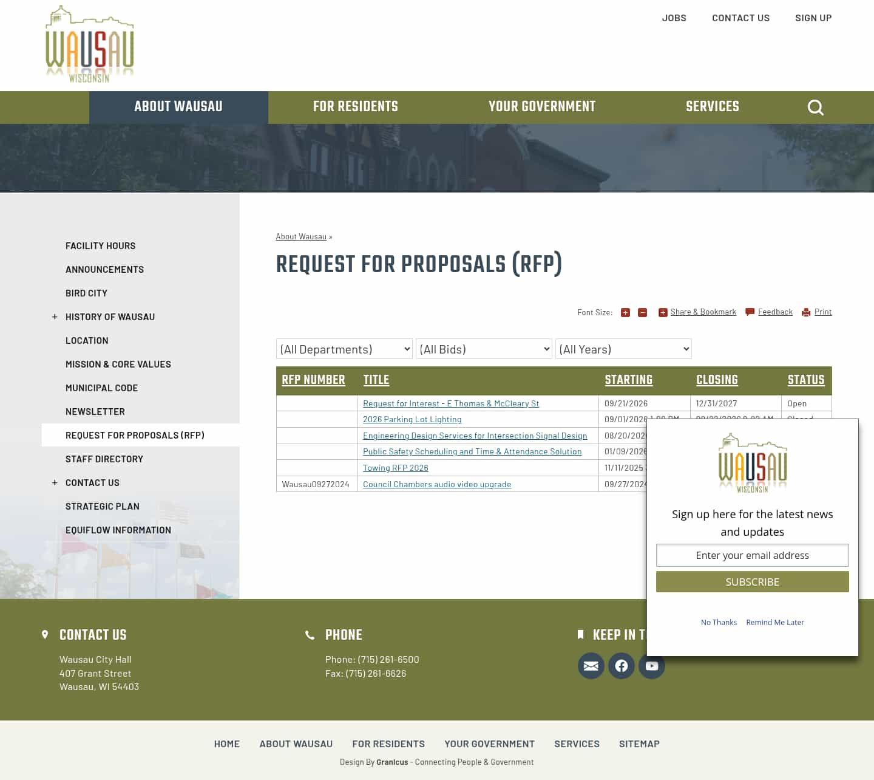874x780 pixels.
Task: Click the Feedback speech bubble icon
Action: tap(750, 312)
